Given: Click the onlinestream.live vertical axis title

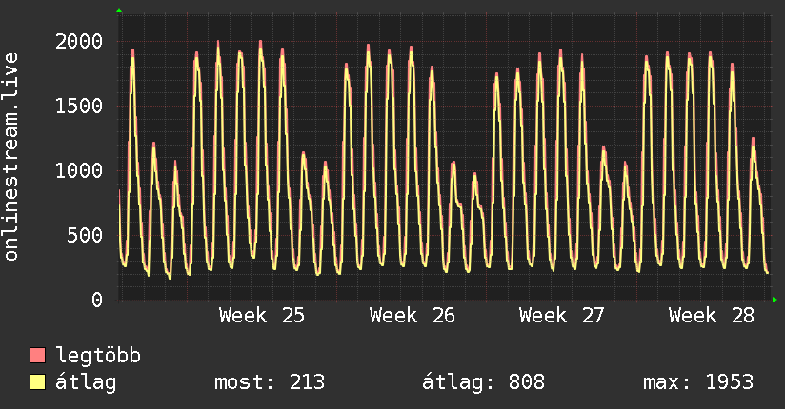Looking at the screenshot, I should (x=10, y=157).
